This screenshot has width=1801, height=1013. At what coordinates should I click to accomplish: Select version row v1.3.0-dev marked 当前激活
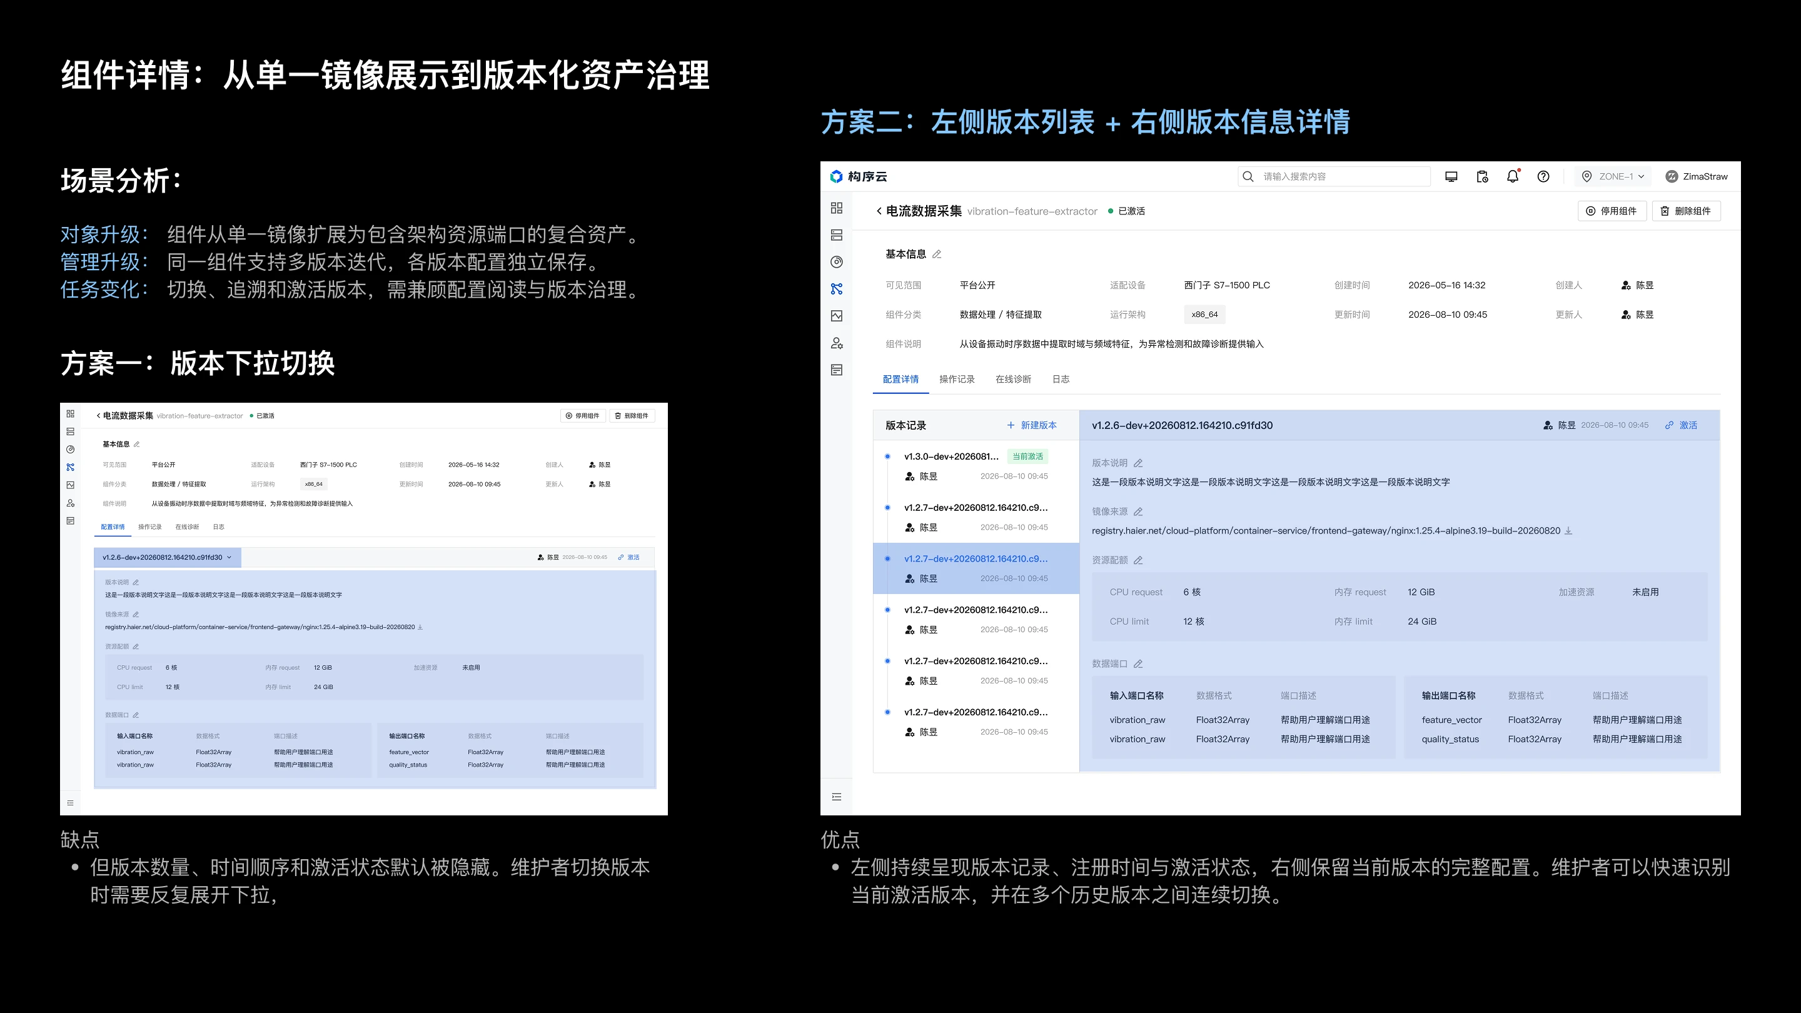click(976, 466)
